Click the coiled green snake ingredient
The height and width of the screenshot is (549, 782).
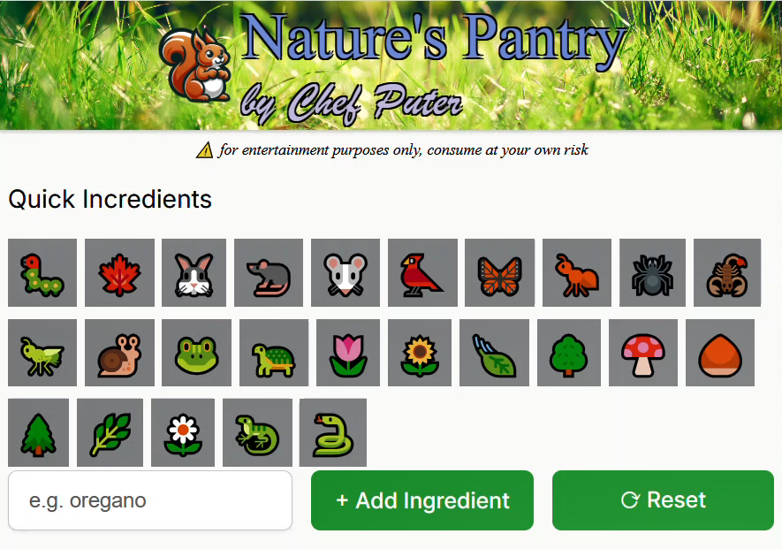tap(332, 432)
